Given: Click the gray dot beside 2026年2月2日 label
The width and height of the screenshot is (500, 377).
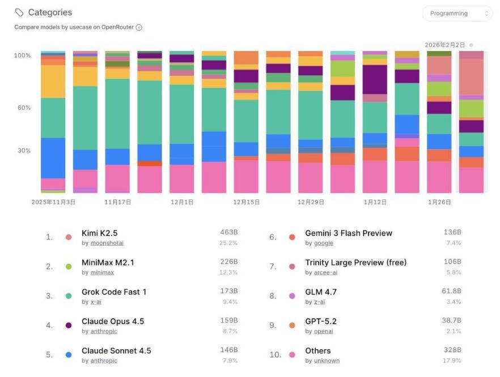Looking at the screenshot, I should point(471,45).
